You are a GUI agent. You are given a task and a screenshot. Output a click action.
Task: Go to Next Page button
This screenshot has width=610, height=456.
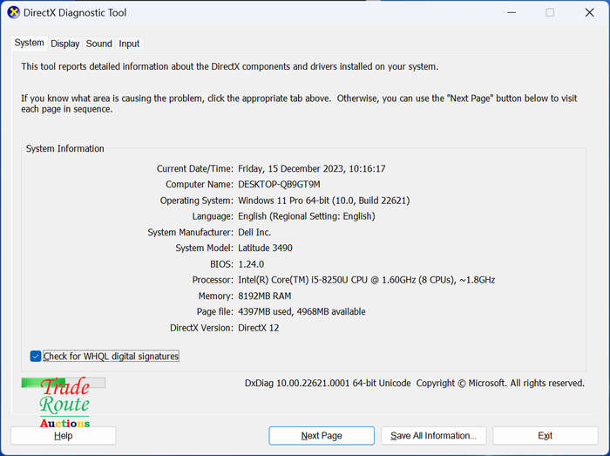tap(322, 436)
